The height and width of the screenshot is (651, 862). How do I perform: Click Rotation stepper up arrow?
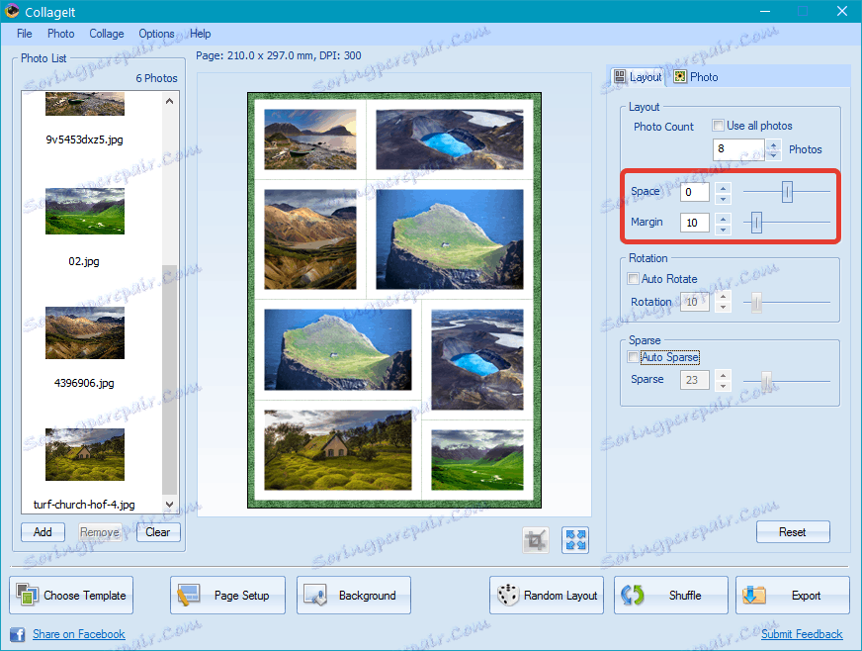[723, 297]
